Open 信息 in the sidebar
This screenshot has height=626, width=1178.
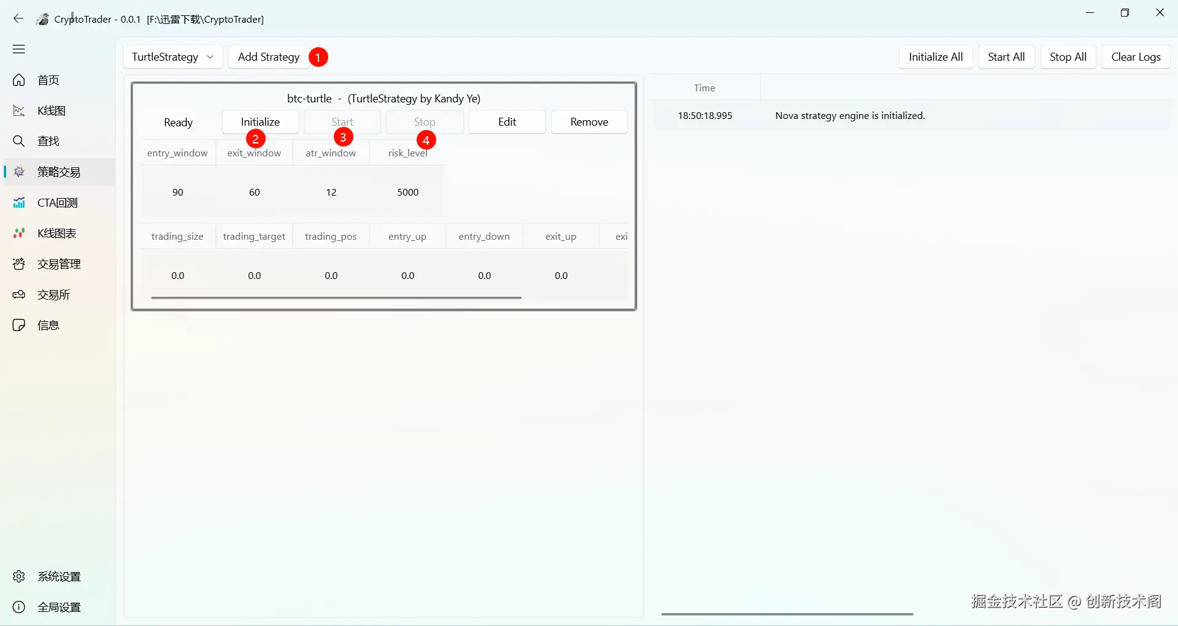click(x=59, y=326)
